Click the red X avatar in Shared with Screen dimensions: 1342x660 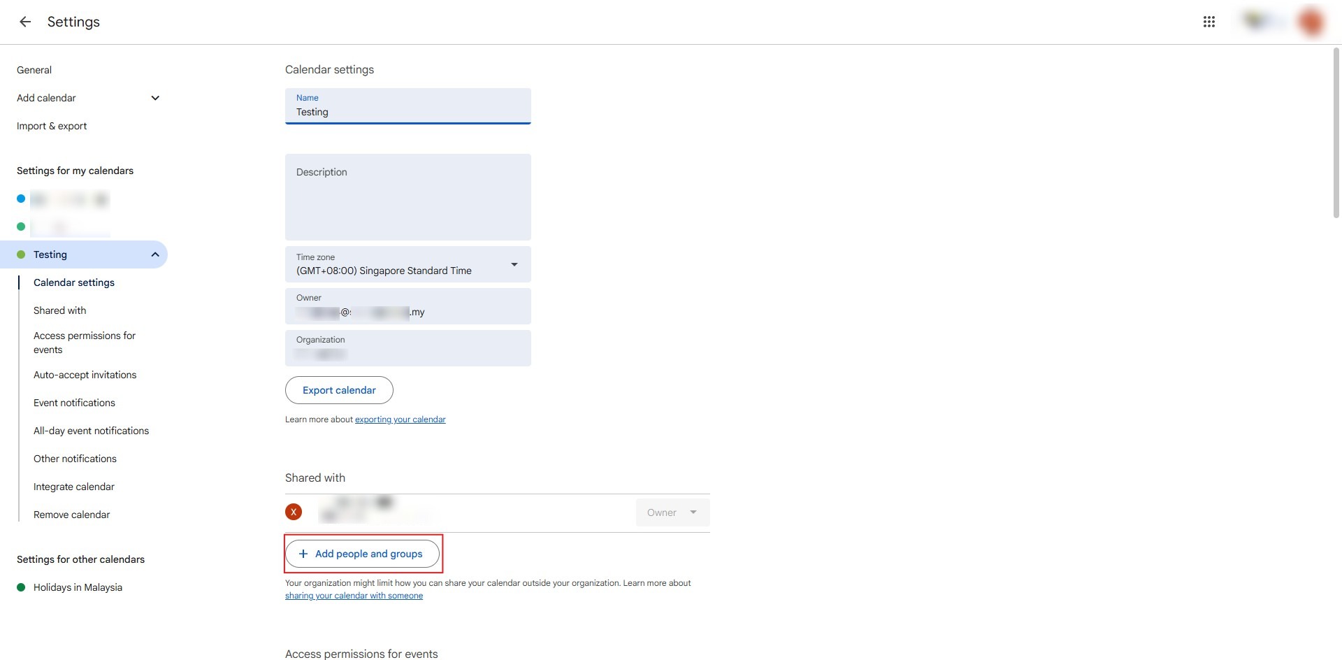point(294,512)
